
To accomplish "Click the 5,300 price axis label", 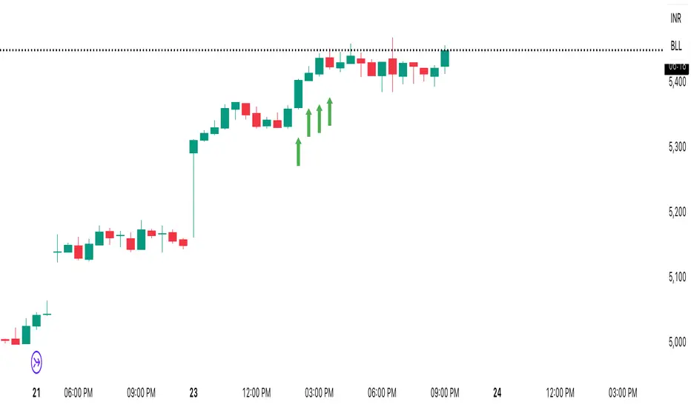I will click(x=676, y=147).
